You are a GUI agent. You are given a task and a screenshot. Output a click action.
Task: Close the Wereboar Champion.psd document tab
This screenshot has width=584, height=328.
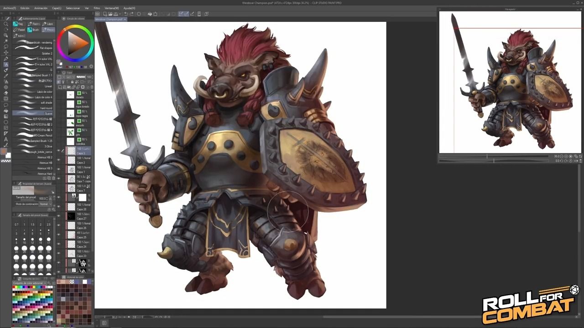pyautogui.click(x=125, y=19)
